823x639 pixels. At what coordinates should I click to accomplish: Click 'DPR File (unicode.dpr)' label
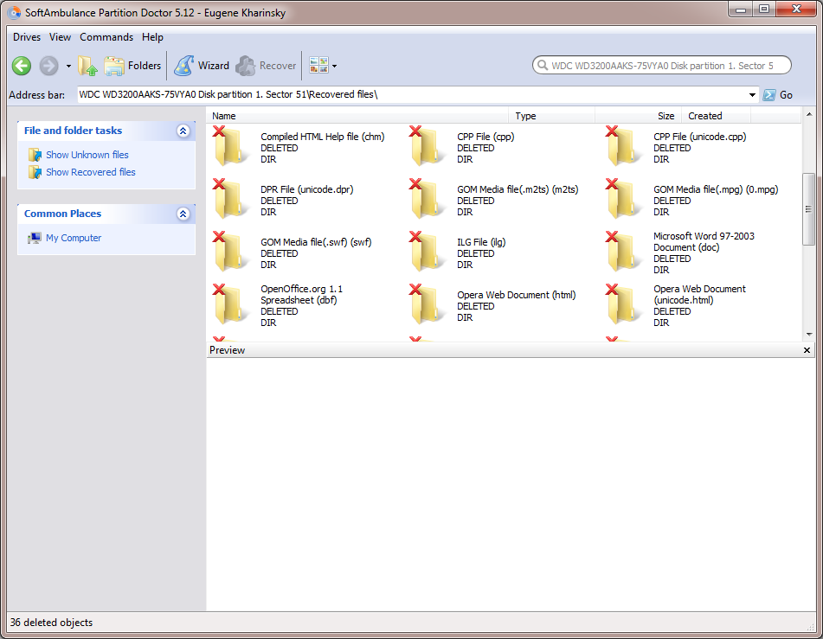(307, 189)
